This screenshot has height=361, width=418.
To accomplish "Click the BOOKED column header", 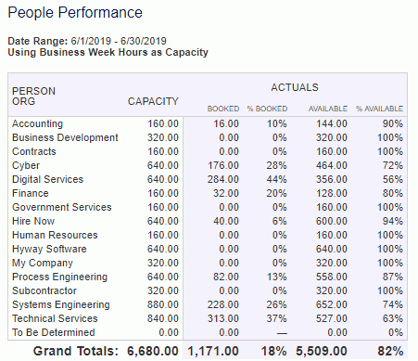I will 223,109.
